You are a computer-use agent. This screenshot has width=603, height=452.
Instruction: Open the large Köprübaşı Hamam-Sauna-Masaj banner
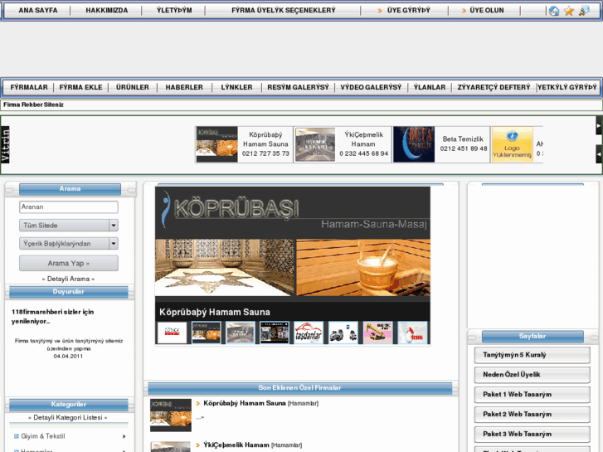pyautogui.click(x=293, y=241)
